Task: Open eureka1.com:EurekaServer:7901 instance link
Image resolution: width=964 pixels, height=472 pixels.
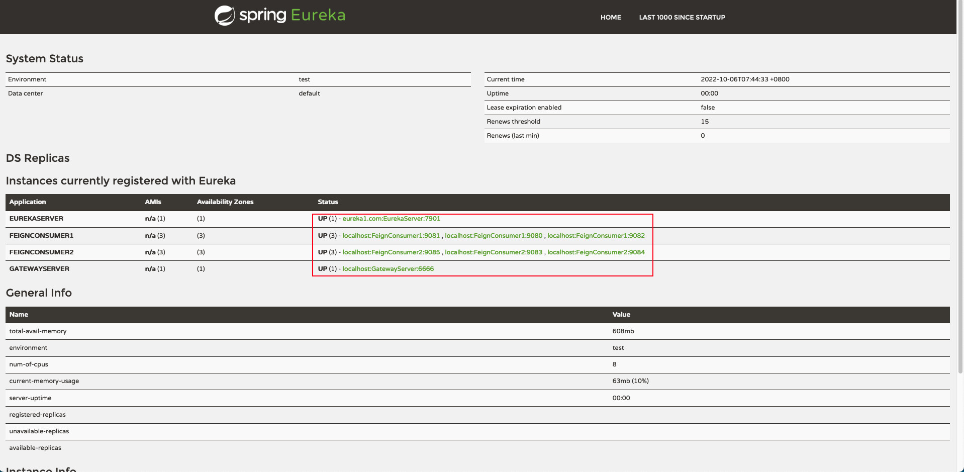Action: tap(391, 219)
